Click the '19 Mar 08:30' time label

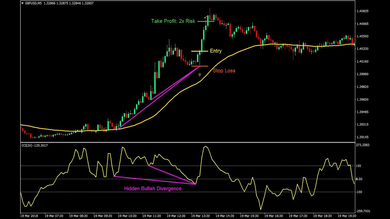click(x=78, y=216)
